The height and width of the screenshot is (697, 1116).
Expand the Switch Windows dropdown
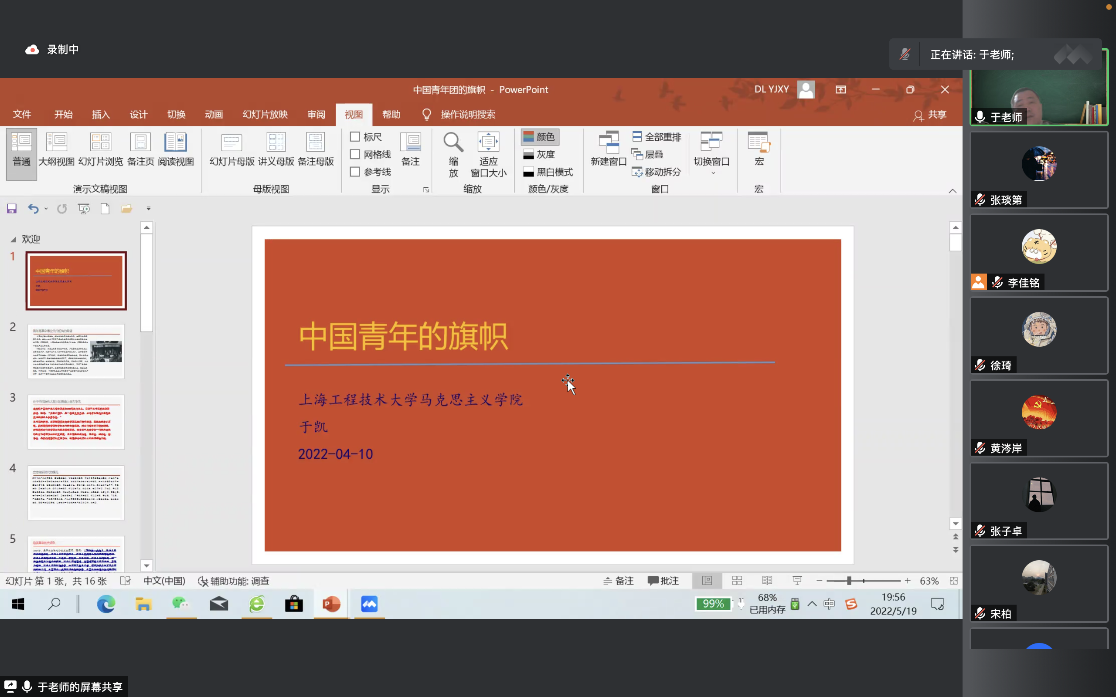coord(711,154)
